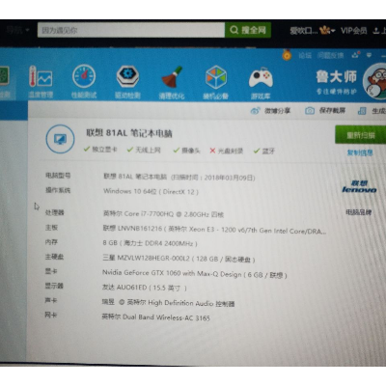Open 清理优化 cleanup broom tool

[x=172, y=82]
